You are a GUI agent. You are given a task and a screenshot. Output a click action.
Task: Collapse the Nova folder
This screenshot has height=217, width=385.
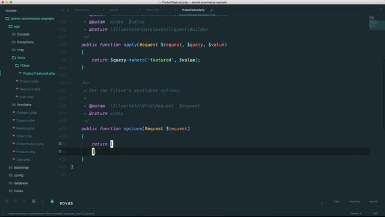[19, 58]
